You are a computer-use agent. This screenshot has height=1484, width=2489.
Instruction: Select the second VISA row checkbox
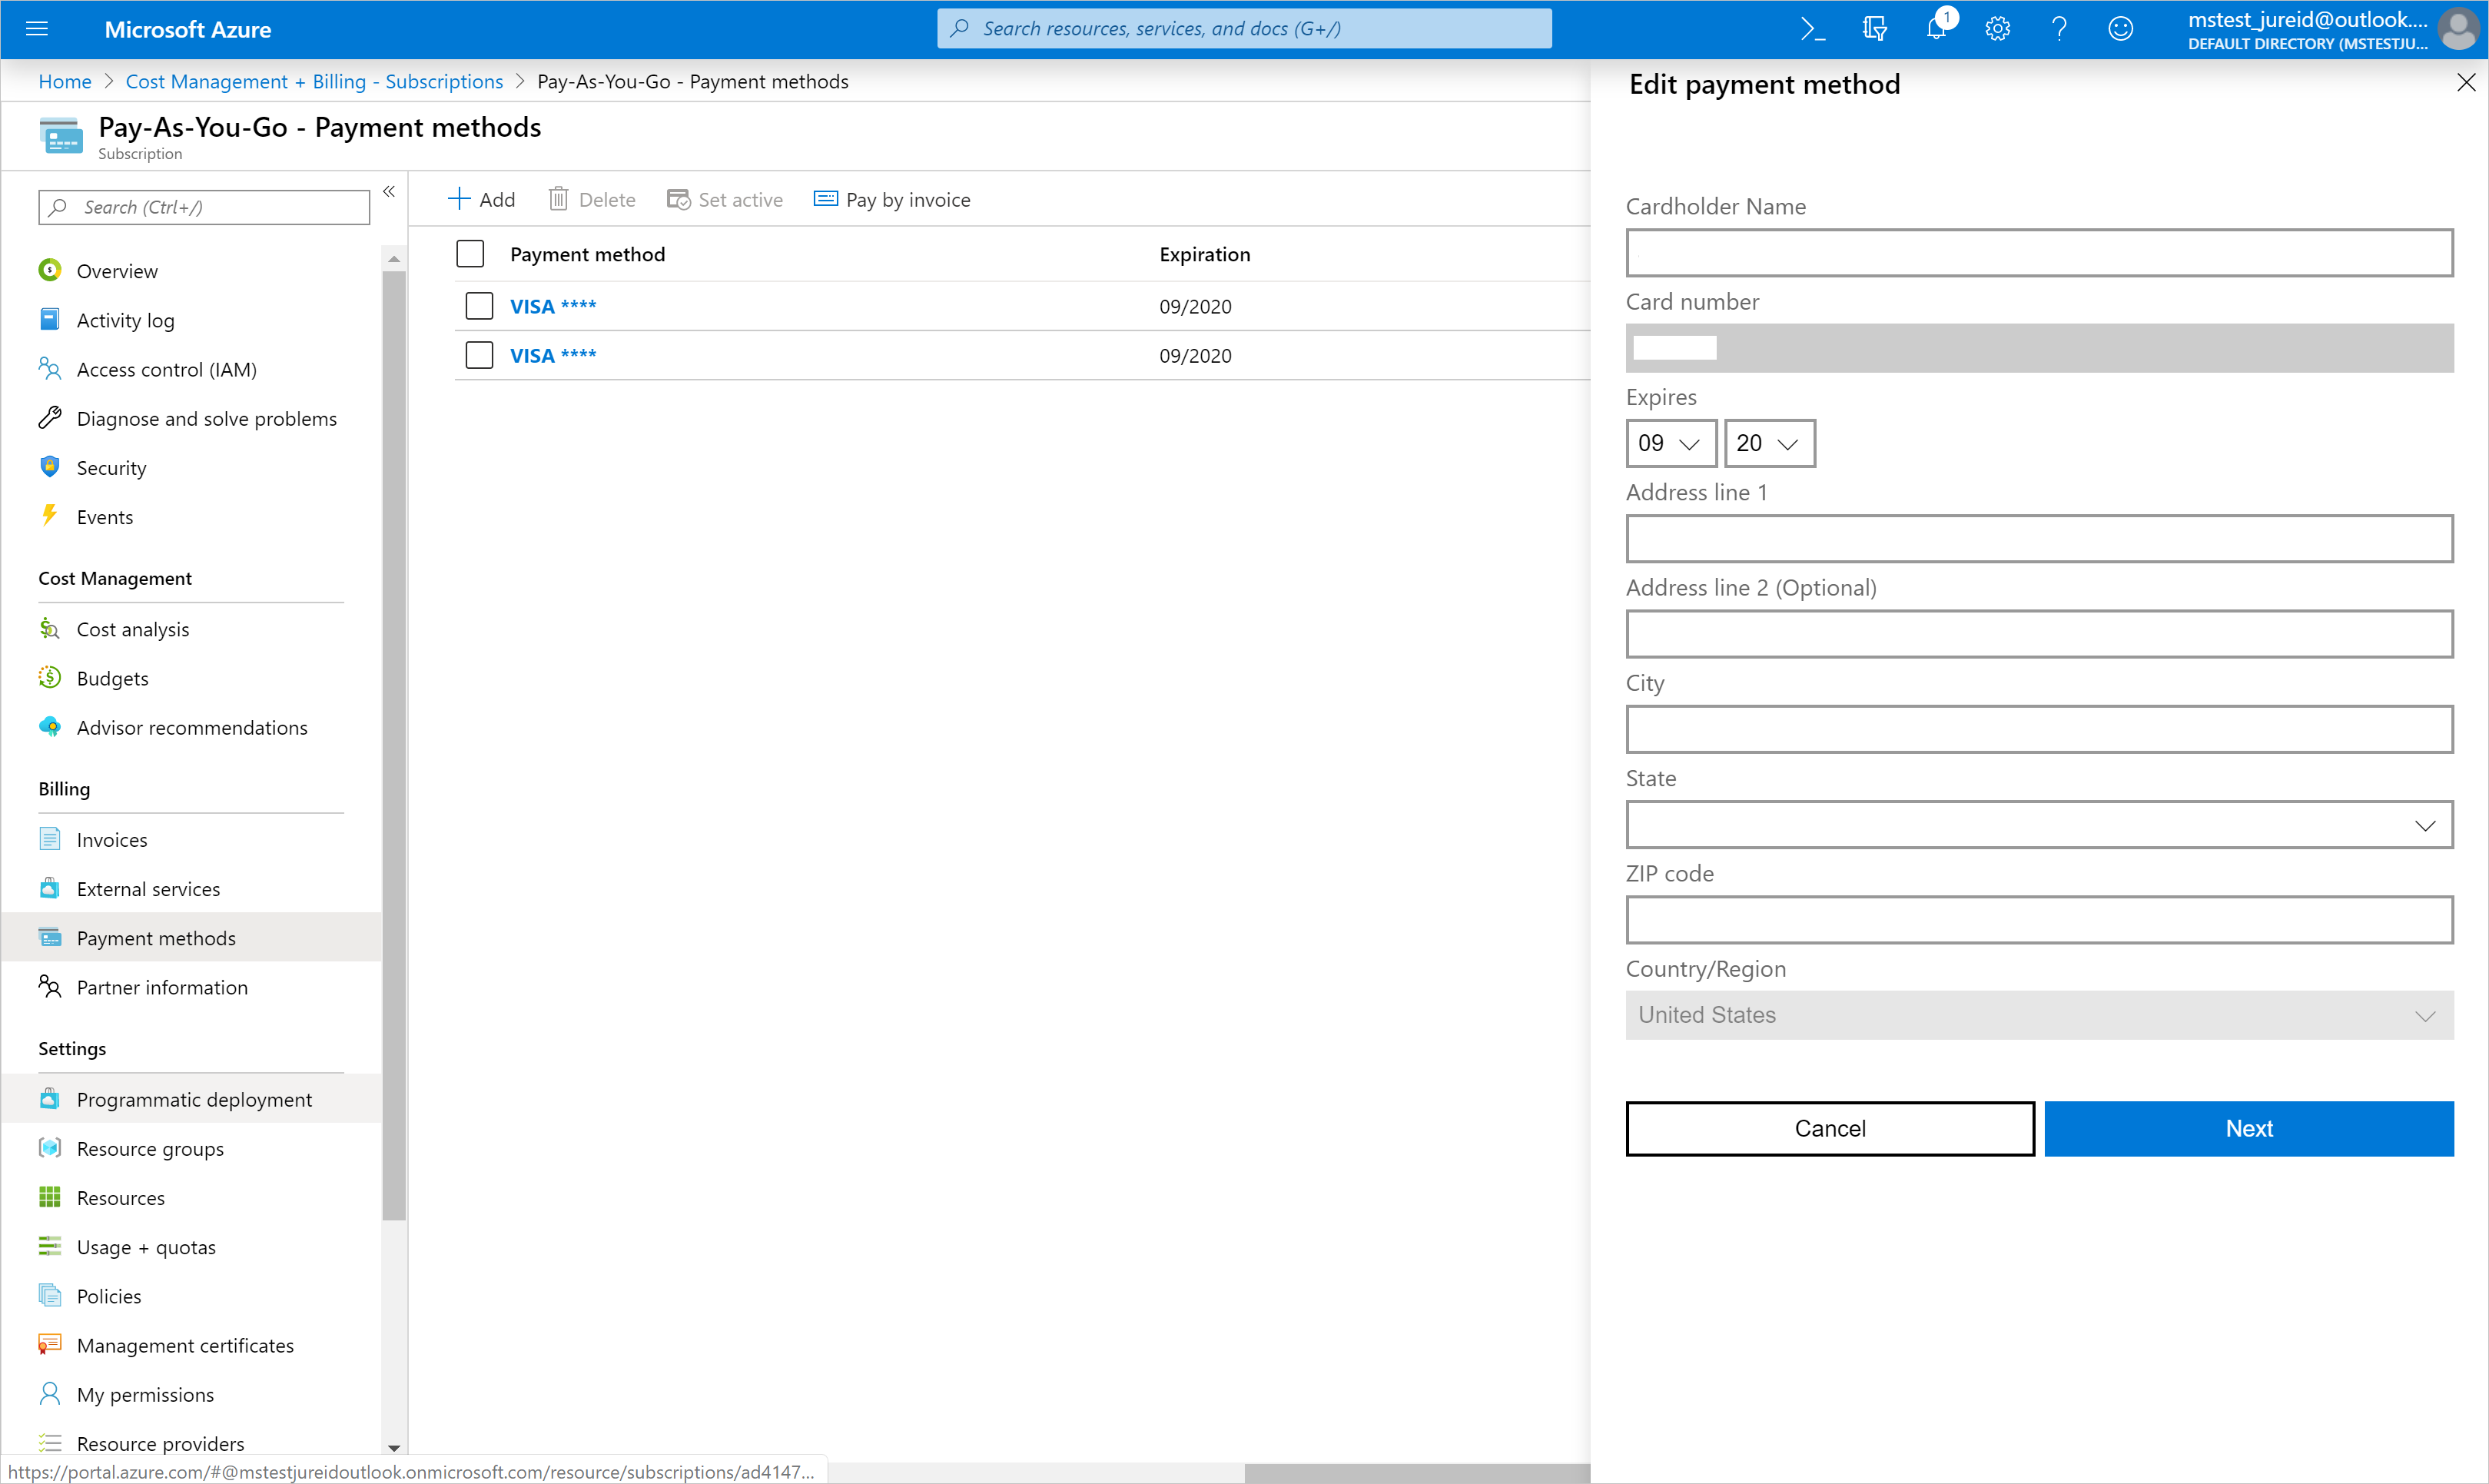pos(480,355)
